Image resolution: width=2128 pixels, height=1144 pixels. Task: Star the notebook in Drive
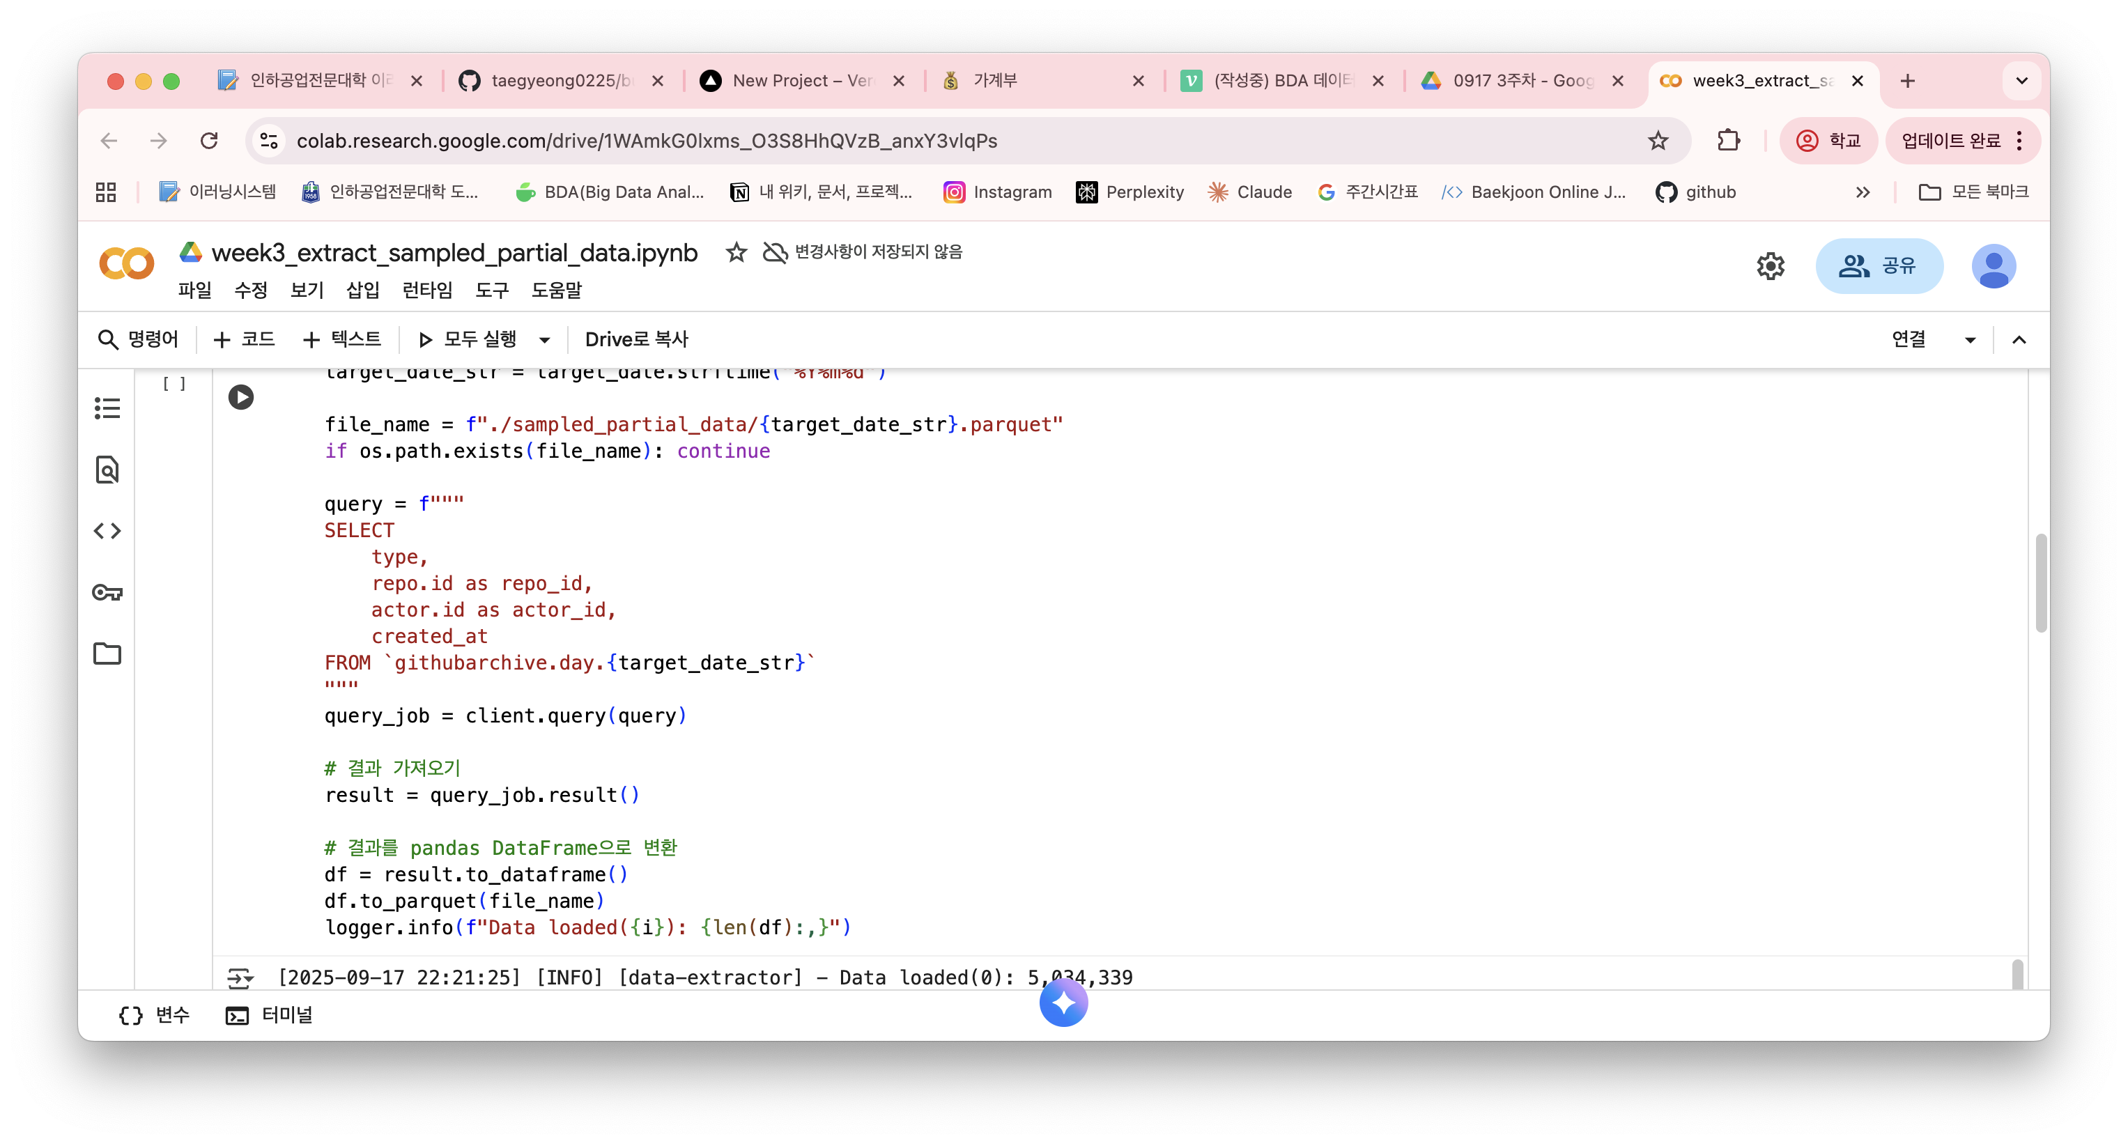click(x=736, y=252)
